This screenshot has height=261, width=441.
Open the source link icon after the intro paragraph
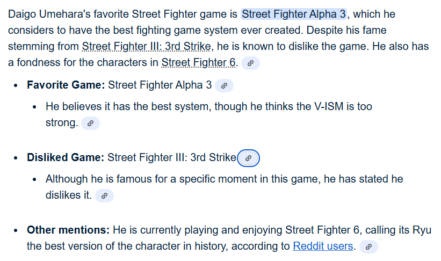[250, 63]
